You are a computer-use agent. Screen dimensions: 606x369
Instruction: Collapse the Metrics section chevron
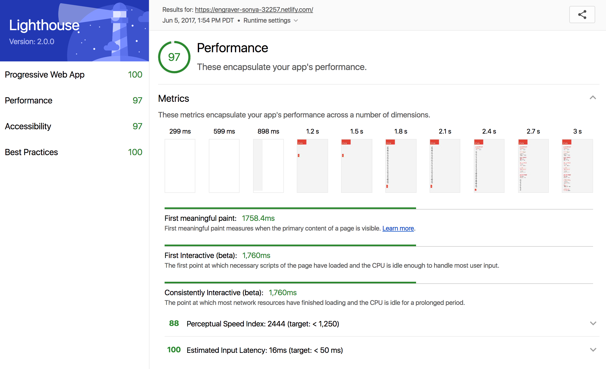(x=593, y=98)
